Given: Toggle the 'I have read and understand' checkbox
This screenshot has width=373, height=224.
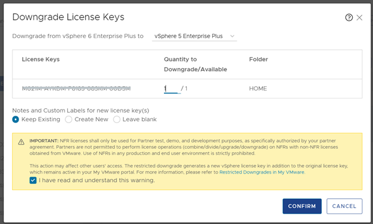Looking at the screenshot, I should point(33,180).
